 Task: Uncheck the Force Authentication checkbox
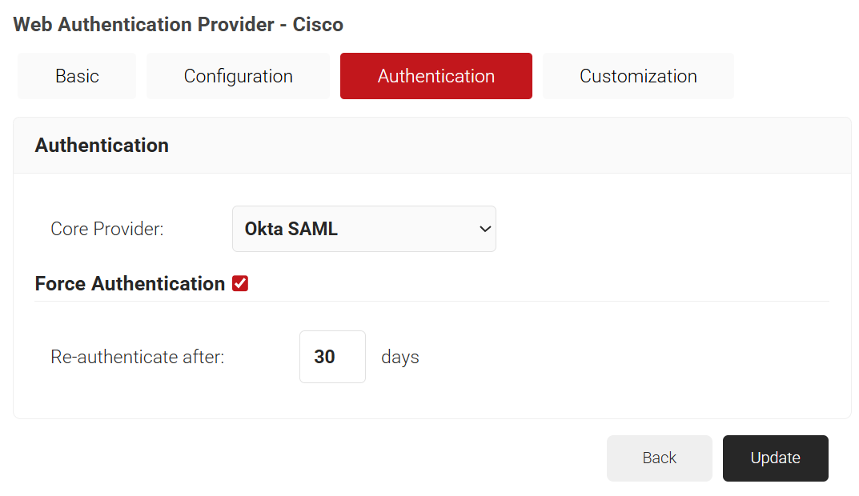(240, 283)
